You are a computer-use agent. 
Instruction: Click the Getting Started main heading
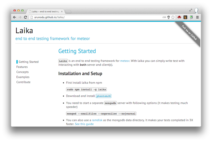[x=77, y=51]
